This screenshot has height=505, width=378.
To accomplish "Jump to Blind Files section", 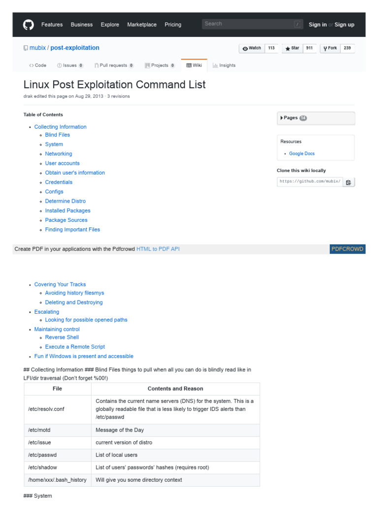I will (x=58, y=135).
